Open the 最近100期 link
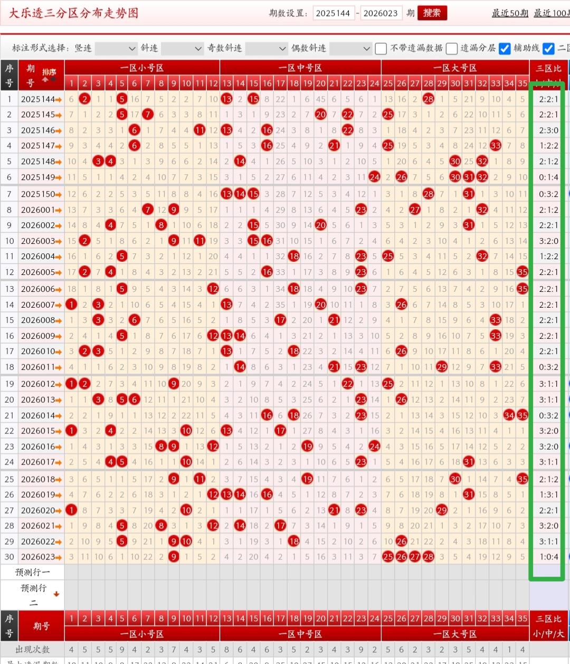Screen dimensions: 570x664 [552, 13]
